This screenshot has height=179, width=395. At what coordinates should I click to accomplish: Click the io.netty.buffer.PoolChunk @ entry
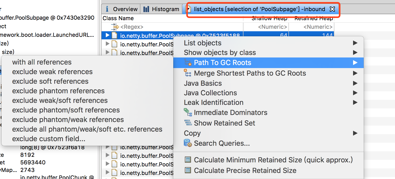[x=57, y=177]
